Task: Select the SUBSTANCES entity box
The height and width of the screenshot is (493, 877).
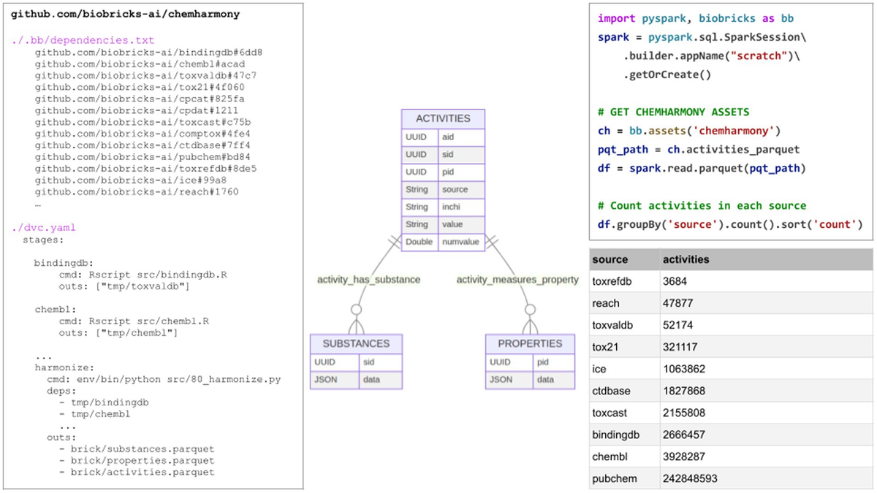Action: 356,343
